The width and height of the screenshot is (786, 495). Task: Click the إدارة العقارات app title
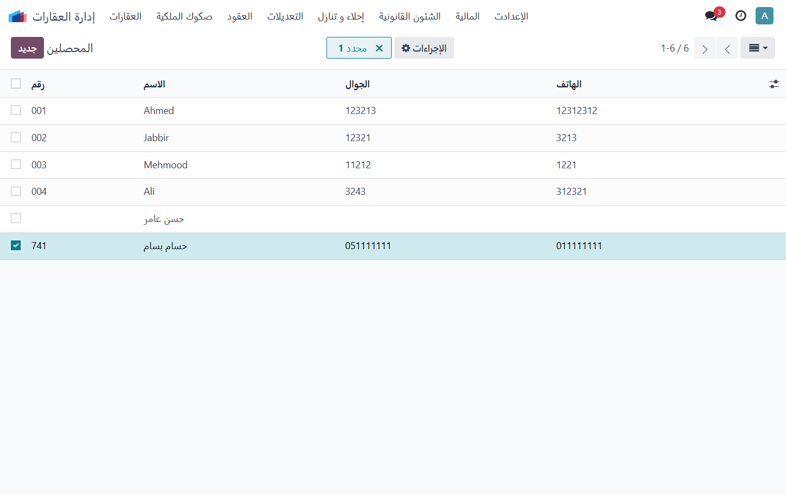click(x=64, y=16)
